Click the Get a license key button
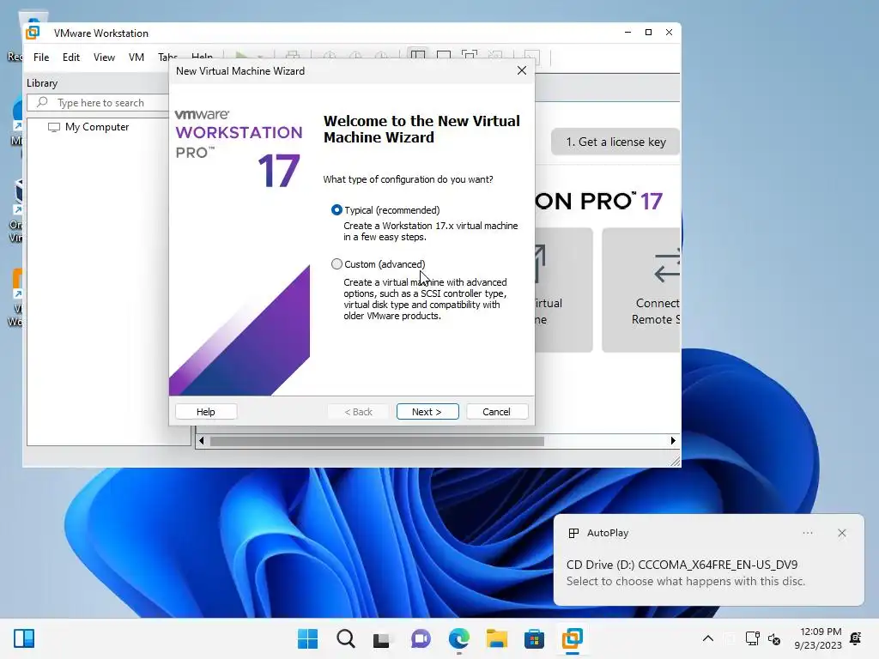Screen dimensions: 879x659 615,142
